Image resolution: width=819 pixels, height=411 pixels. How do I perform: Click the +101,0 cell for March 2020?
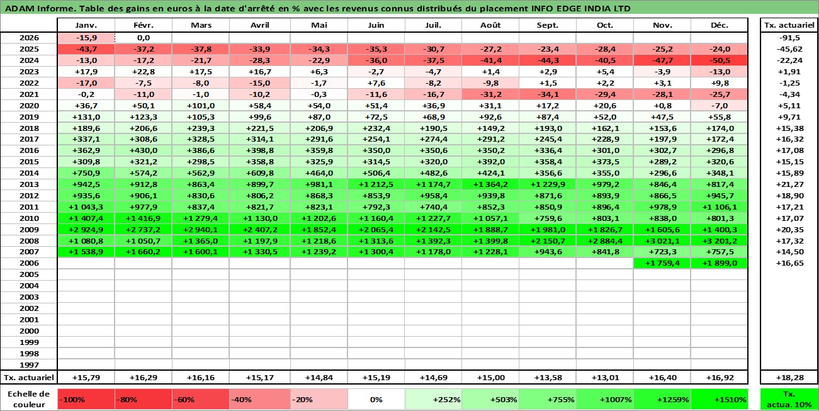(x=200, y=106)
